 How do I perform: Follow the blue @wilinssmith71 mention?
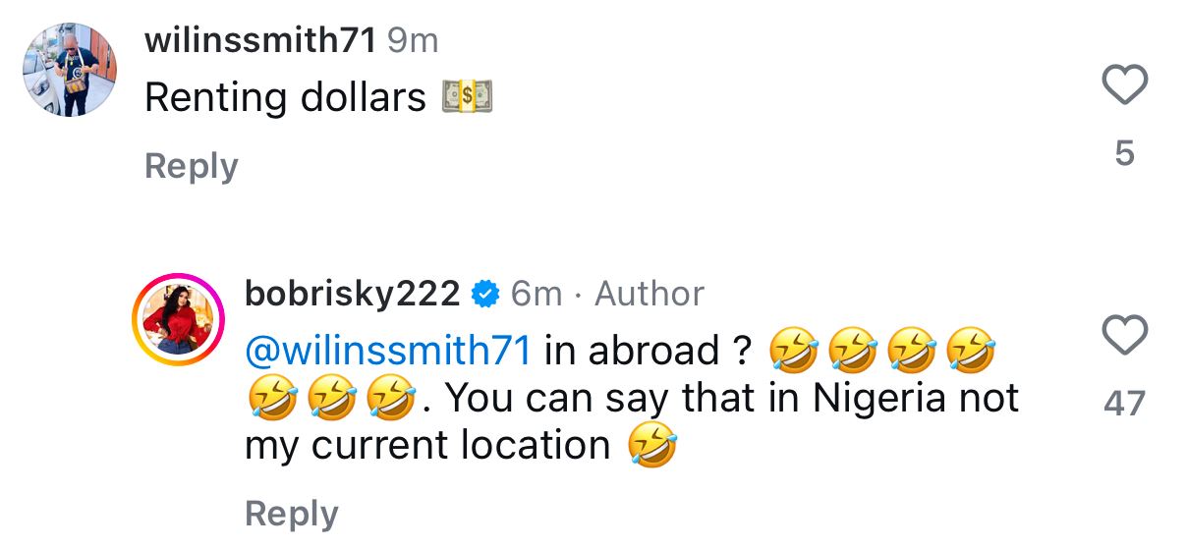(x=388, y=351)
